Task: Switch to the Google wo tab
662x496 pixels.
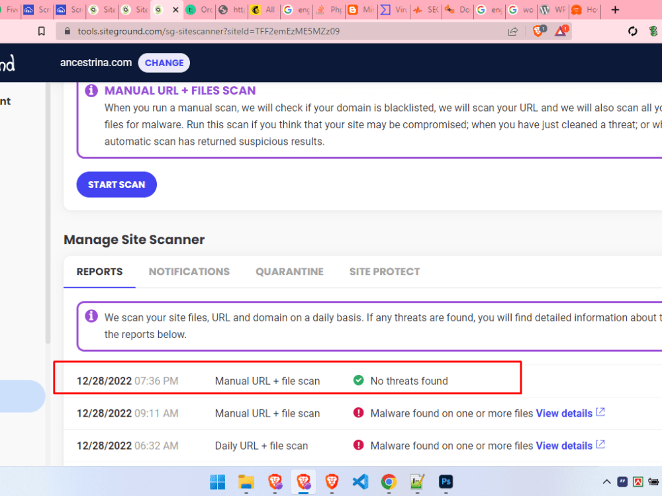Action: coord(522,10)
